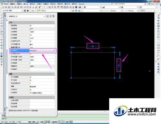The height and width of the screenshot is (124, 161).
Task: Click the Zoom Window icon
Action: 55,7
